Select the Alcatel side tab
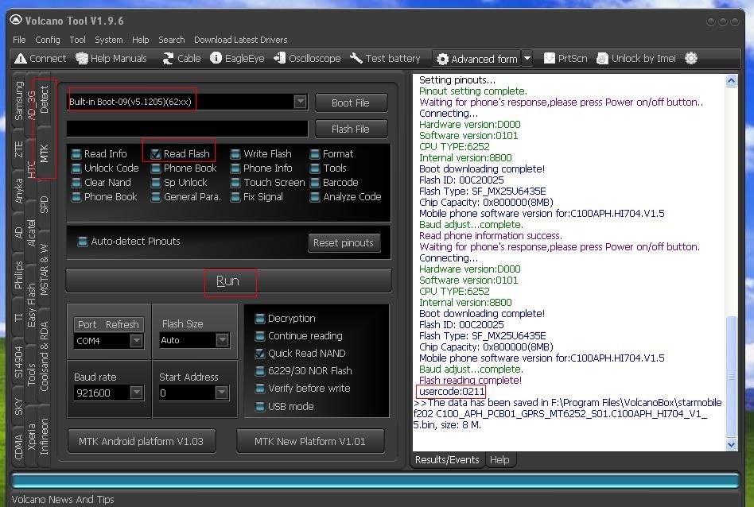The height and width of the screenshot is (507, 754). [x=31, y=233]
